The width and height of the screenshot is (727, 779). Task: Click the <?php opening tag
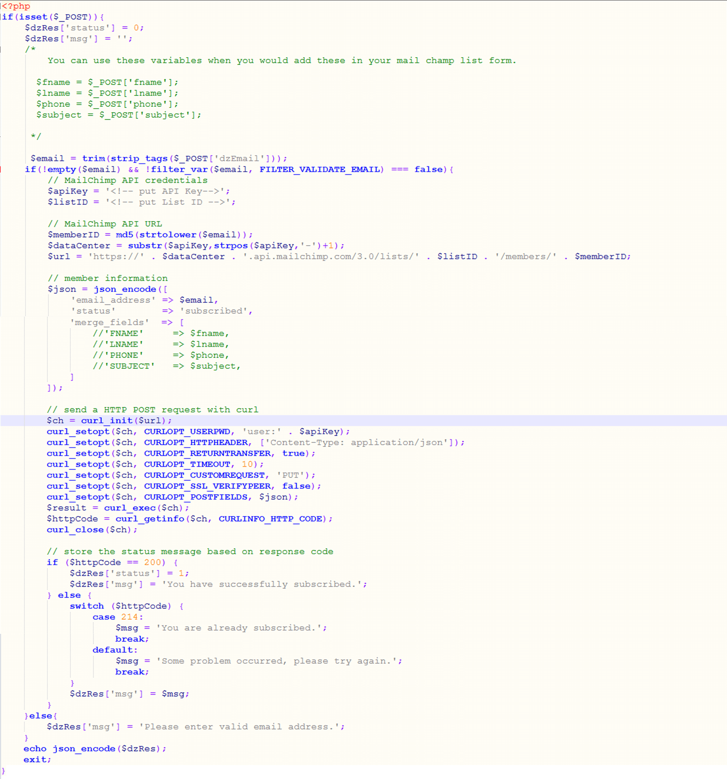(16, 6)
